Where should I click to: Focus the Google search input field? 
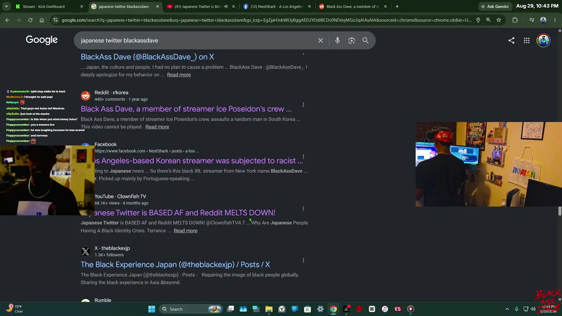[198, 40]
